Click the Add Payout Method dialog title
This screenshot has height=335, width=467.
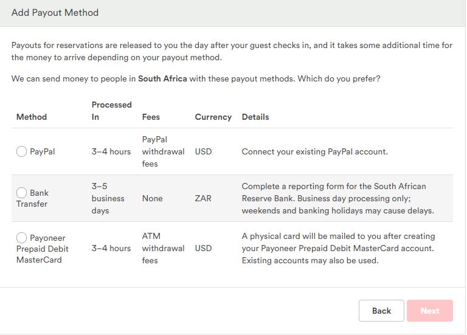pyautogui.click(x=55, y=13)
